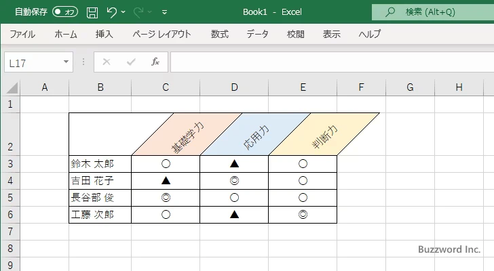Click the 検索 (Alt+Q) search box
Viewport: 494px width, 271px height.
433,12
